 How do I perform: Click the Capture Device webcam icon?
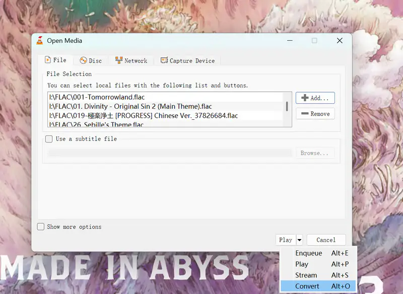coord(164,60)
